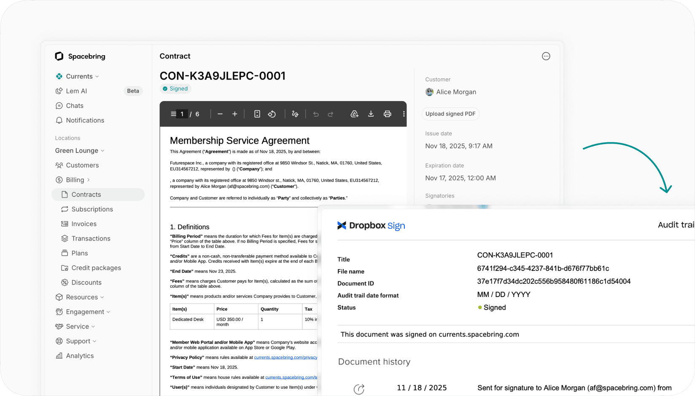The height and width of the screenshot is (396, 695).
Task: Click the MM / DD / YYYY format value
Action: click(504, 295)
